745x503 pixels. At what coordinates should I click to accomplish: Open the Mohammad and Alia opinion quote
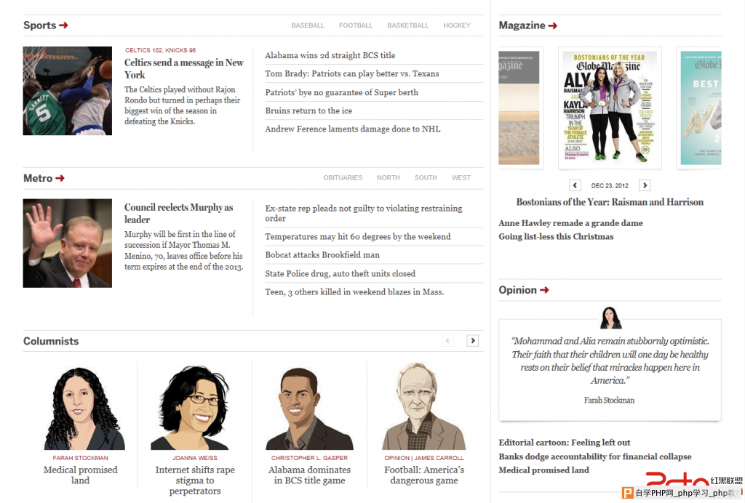[x=610, y=361]
